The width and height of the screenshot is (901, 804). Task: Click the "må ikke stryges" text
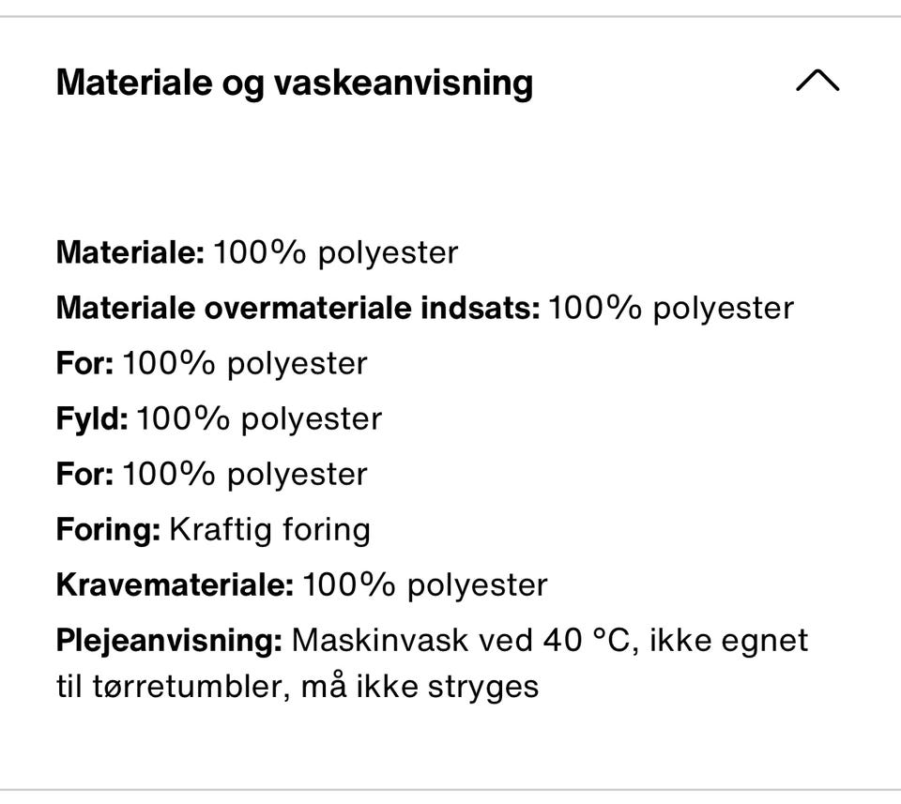(x=420, y=687)
